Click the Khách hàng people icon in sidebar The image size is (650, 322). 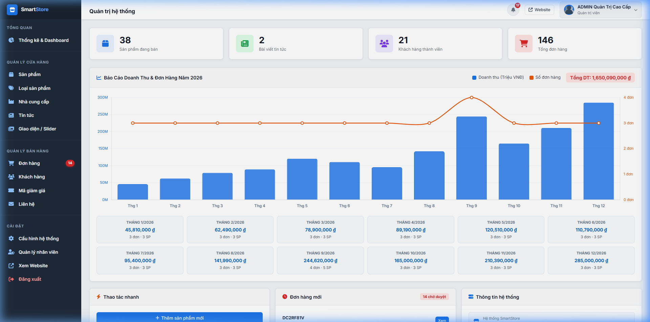(x=11, y=177)
